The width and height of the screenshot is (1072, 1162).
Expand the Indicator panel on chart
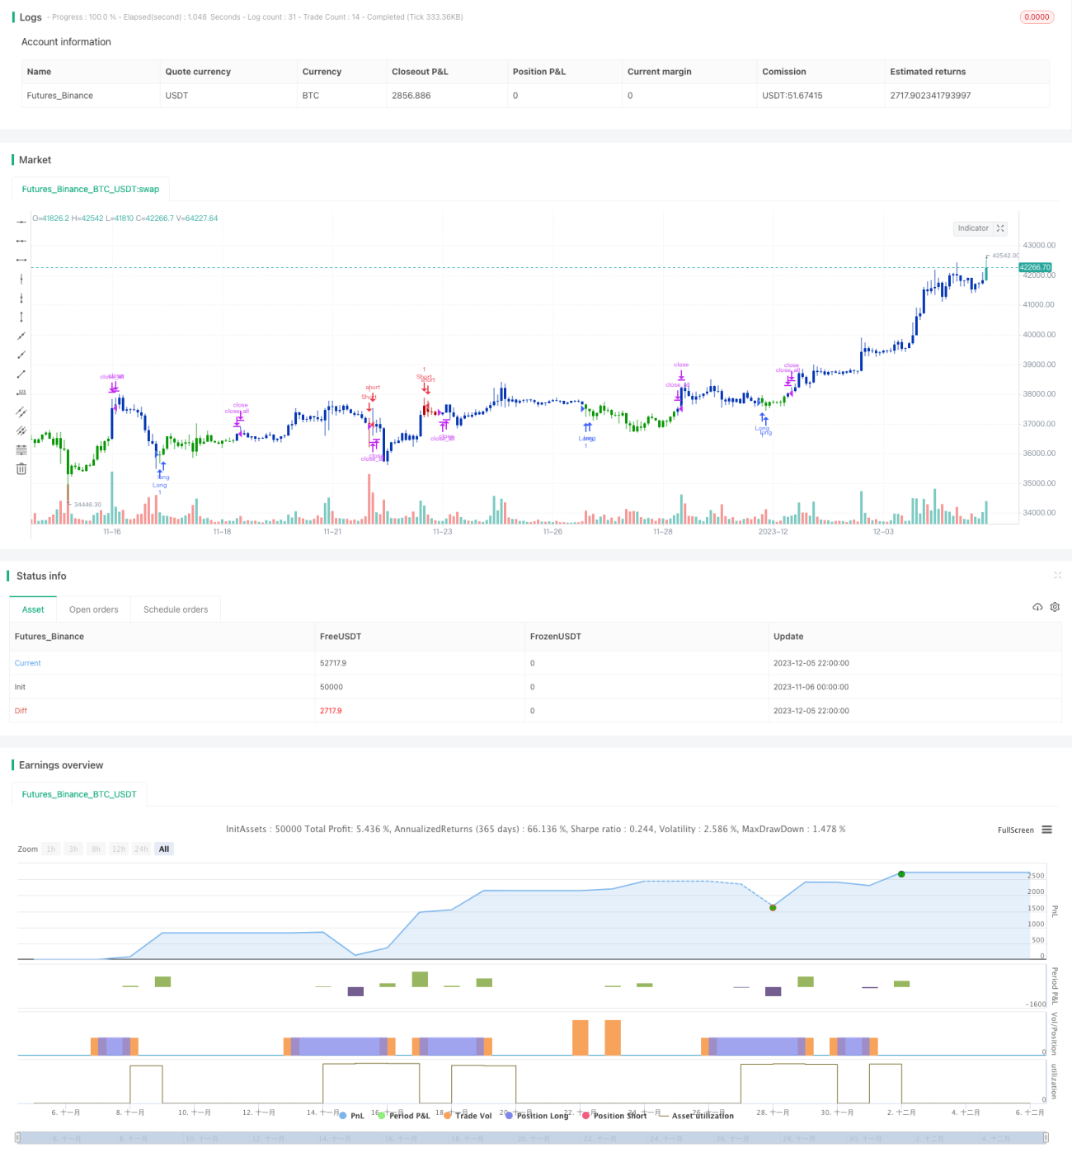point(1000,228)
